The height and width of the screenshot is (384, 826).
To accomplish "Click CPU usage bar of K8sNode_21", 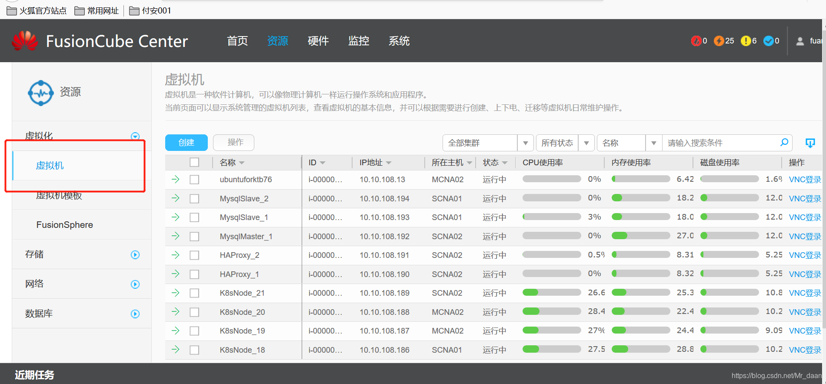I will [x=552, y=292].
